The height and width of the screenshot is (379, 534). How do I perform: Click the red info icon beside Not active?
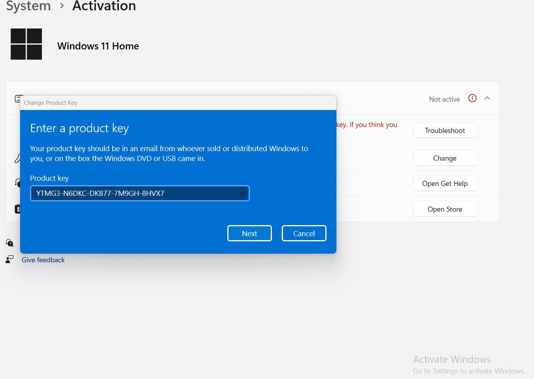[472, 98]
